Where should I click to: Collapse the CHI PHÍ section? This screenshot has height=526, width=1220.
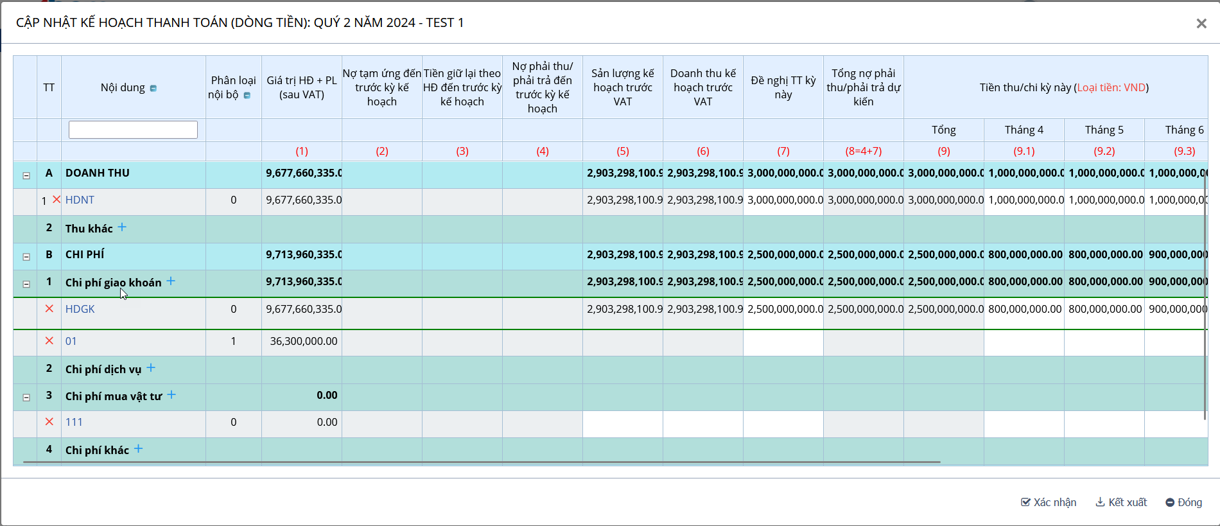pos(26,257)
